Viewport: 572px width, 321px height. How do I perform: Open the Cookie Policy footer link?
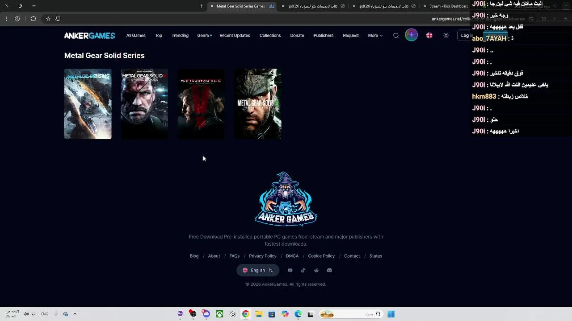321,256
